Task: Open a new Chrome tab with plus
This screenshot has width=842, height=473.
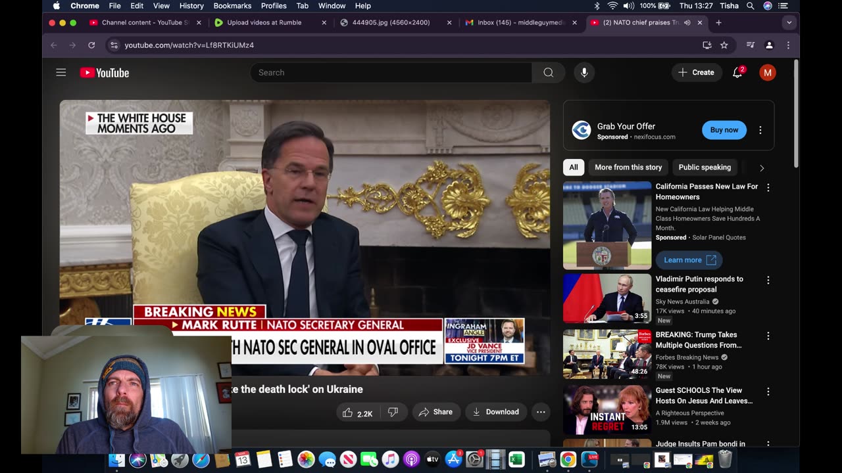Action: 718,22
